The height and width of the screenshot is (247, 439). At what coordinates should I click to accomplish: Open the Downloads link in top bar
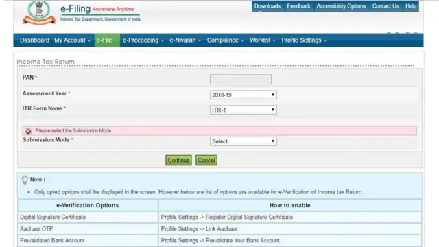268,6
